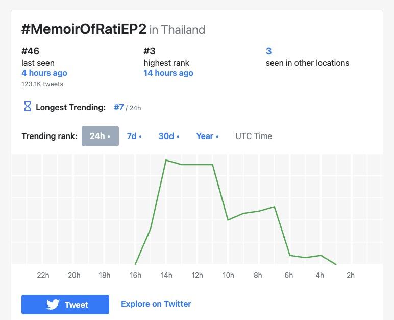The image size is (394, 320).
Task: Click the #MemoirOfRatiEP2 hashtag title
Action: (84, 29)
